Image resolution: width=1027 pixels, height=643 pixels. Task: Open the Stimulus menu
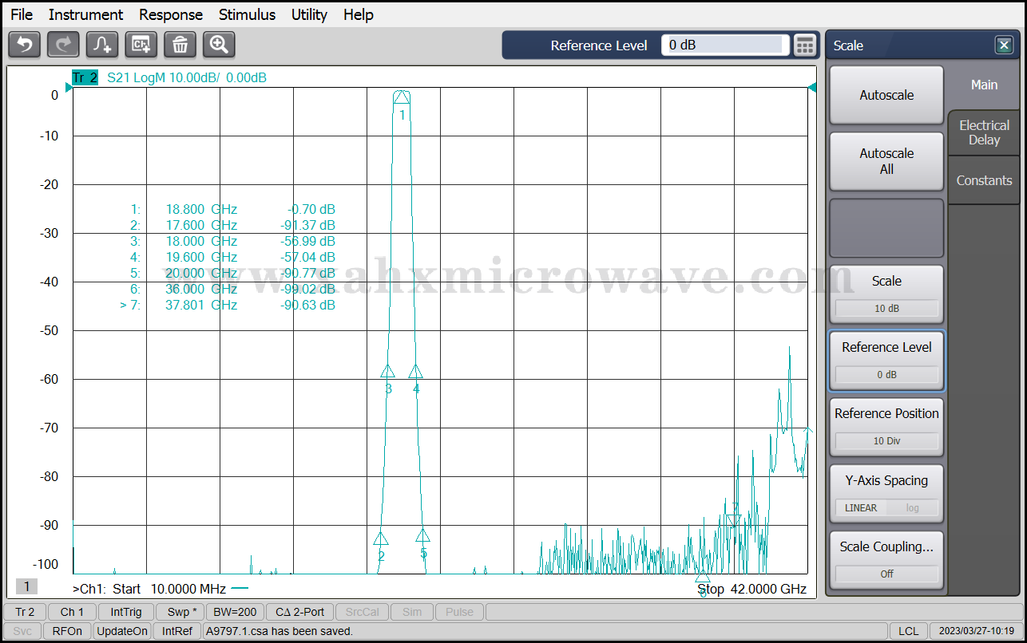[x=247, y=14]
